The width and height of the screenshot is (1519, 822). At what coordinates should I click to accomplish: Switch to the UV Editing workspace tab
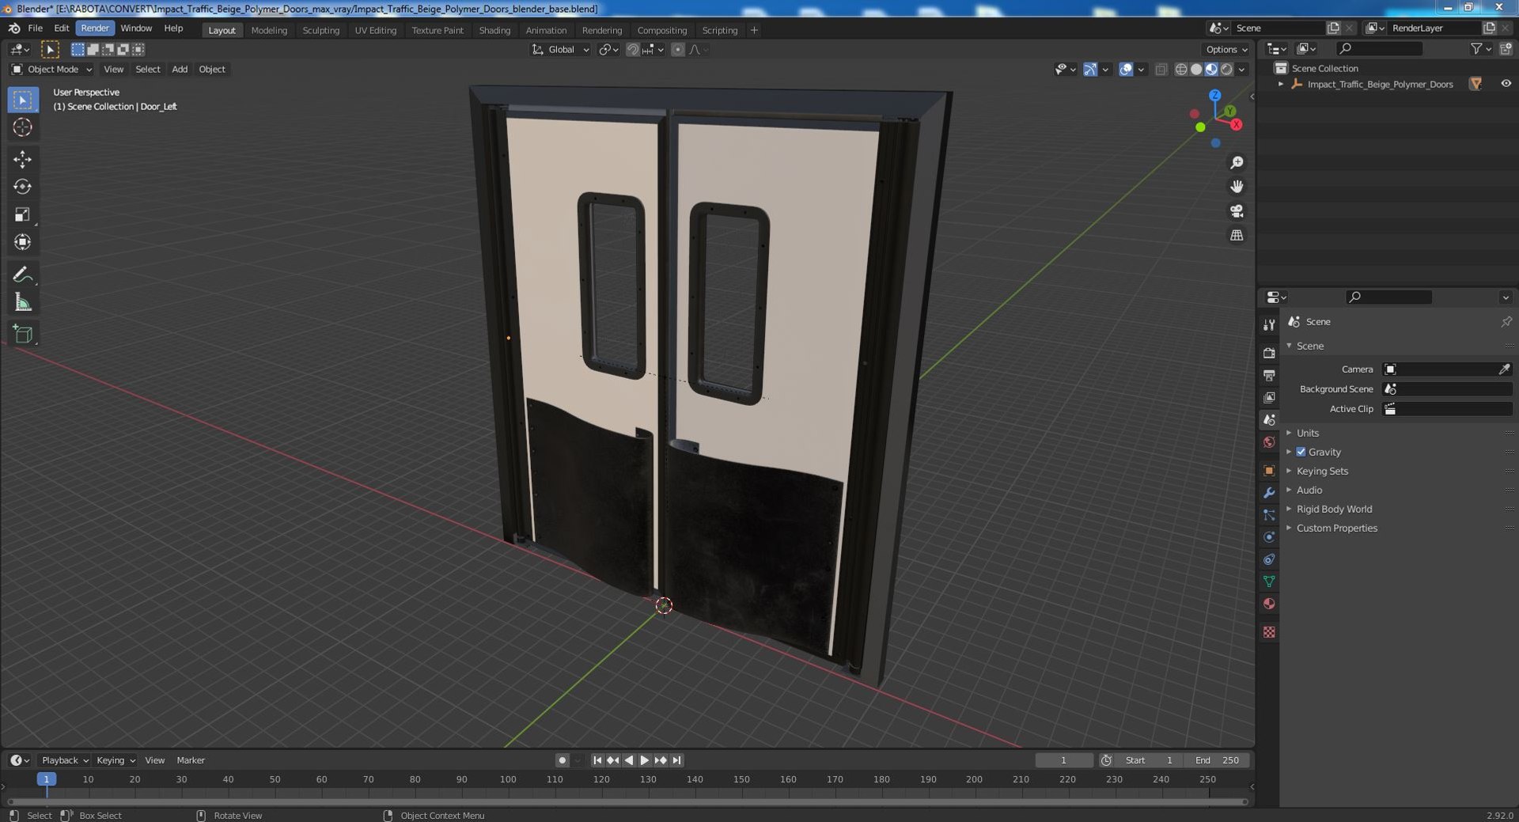(x=375, y=30)
